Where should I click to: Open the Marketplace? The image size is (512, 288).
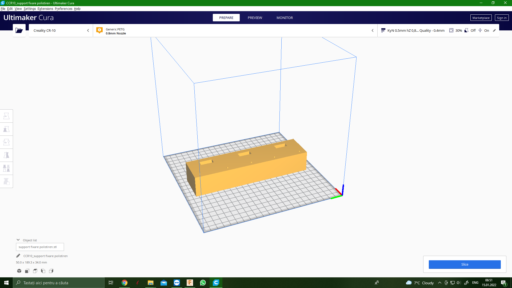point(481,18)
